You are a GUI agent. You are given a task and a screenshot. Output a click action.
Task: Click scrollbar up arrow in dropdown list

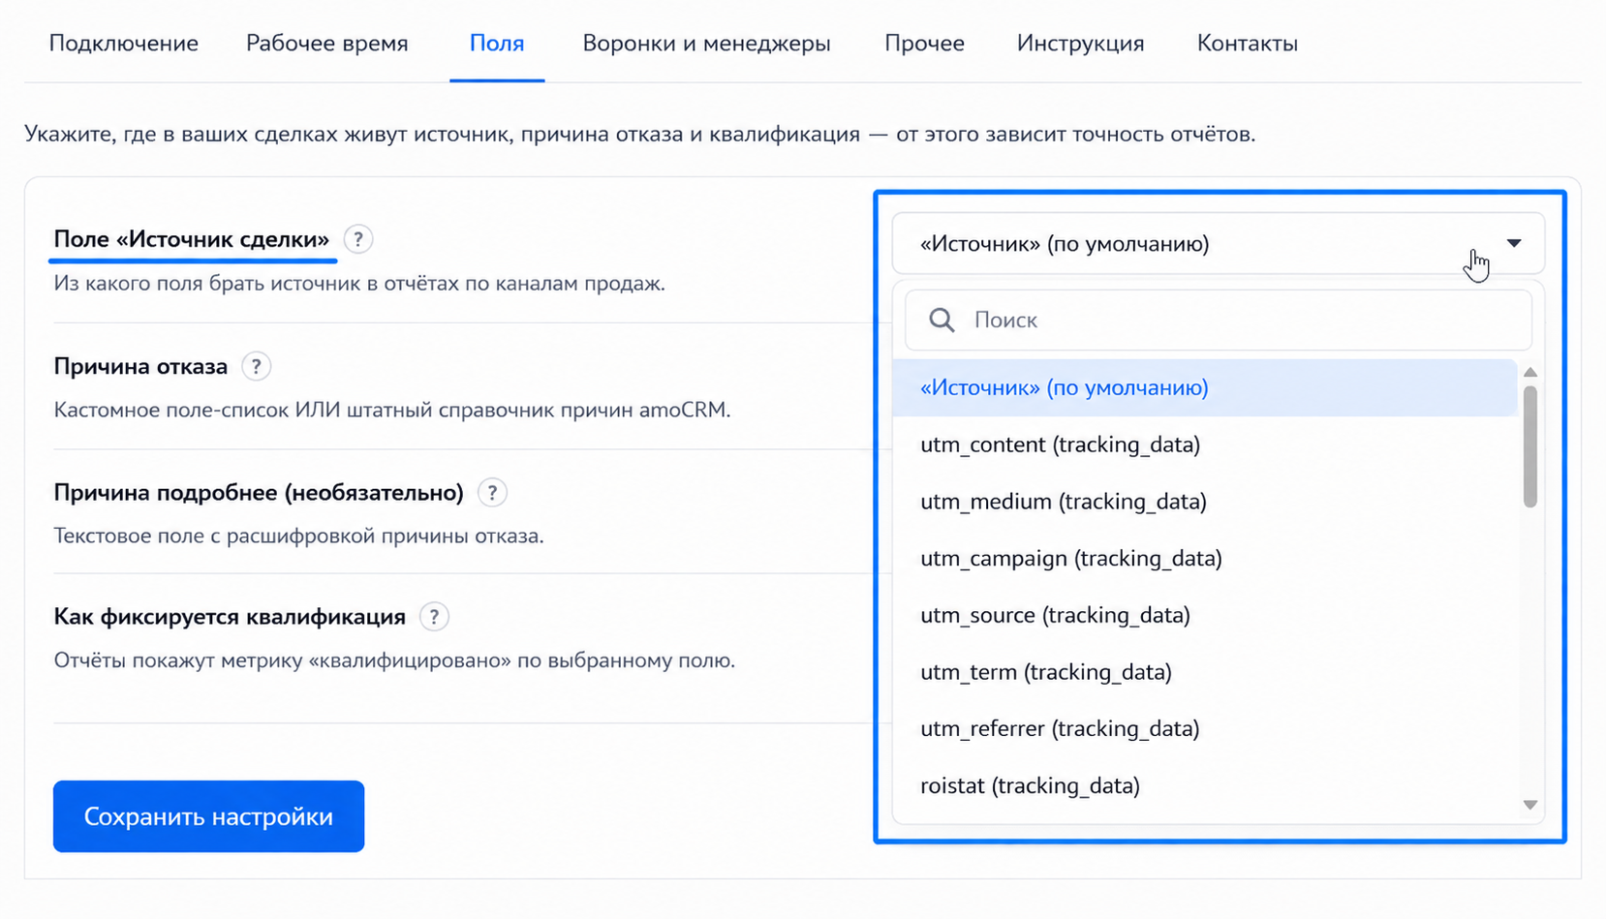point(1530,373)
